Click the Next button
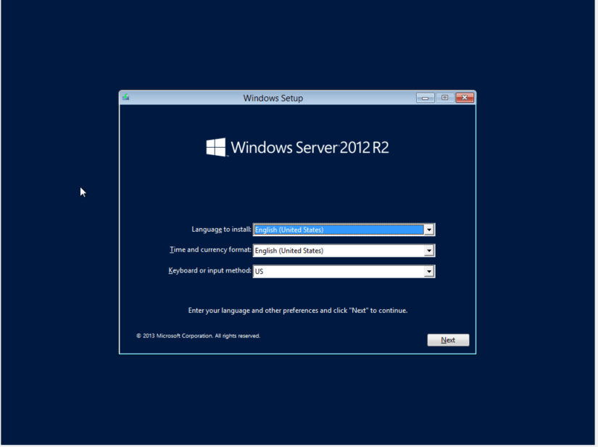 [x=447, y=339]
